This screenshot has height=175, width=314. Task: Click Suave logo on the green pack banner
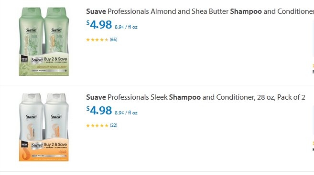coord(37,60)
